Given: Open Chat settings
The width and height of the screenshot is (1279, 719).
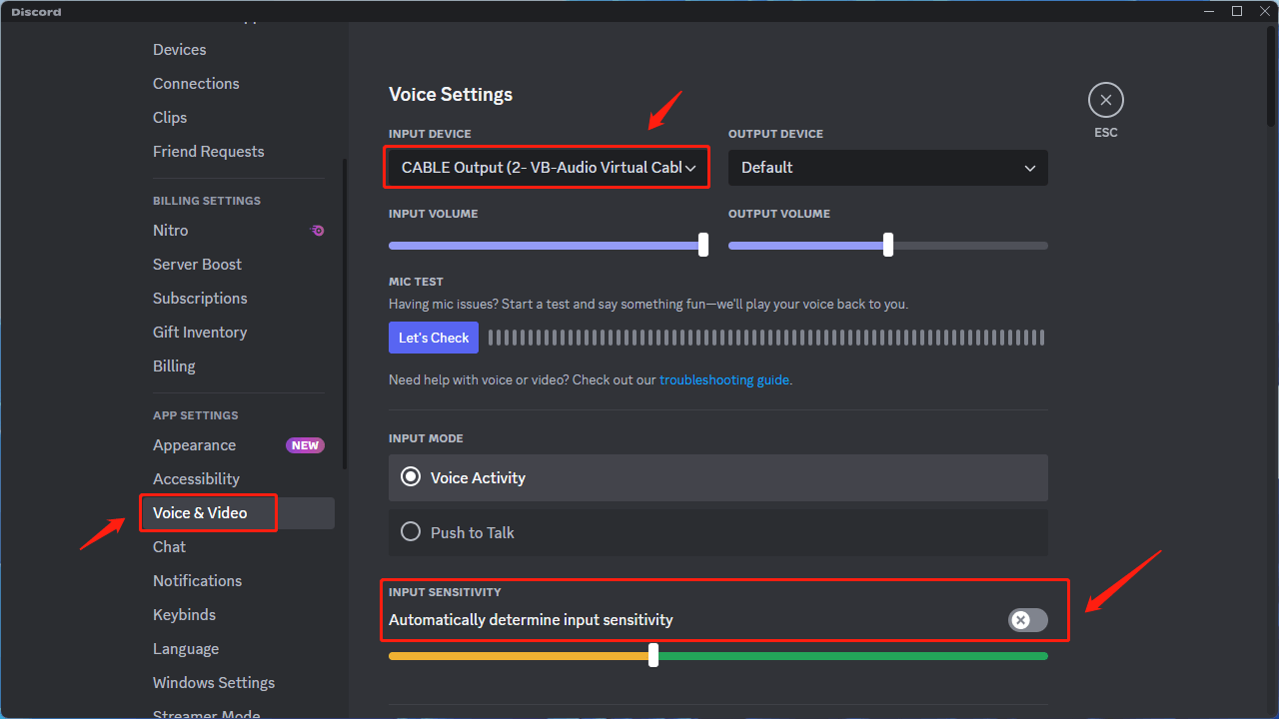Looking at the screenshot, I should (169, 546).
